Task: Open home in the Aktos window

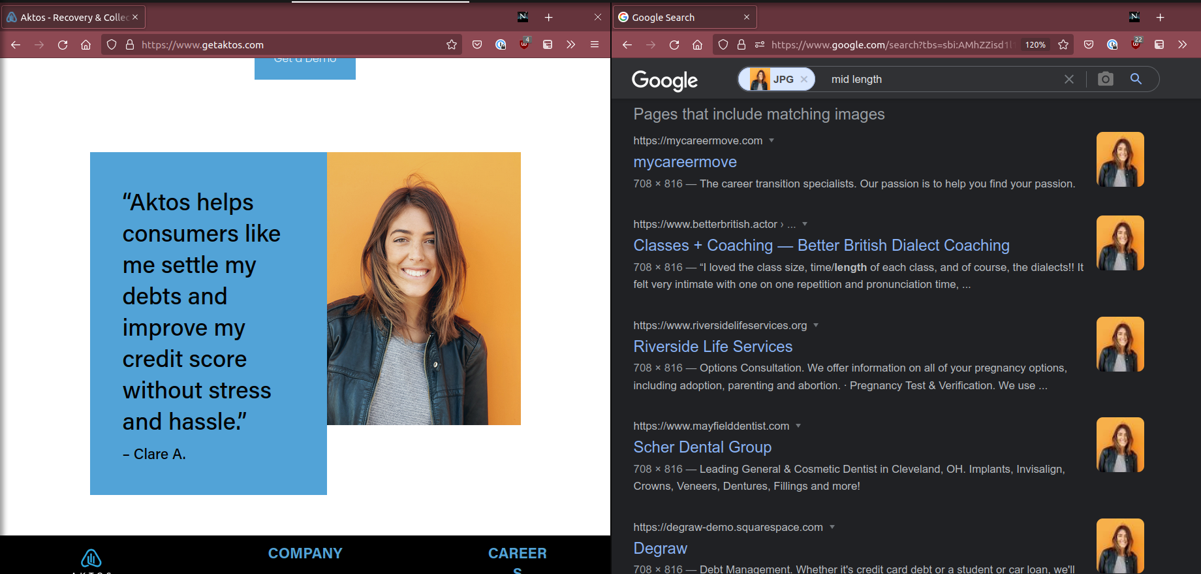Action: tap(86, 44)
